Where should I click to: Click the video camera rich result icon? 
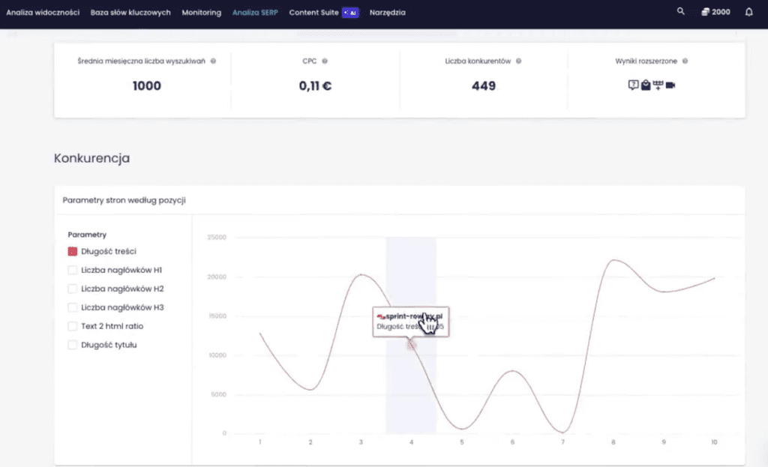tap(670, 85)
